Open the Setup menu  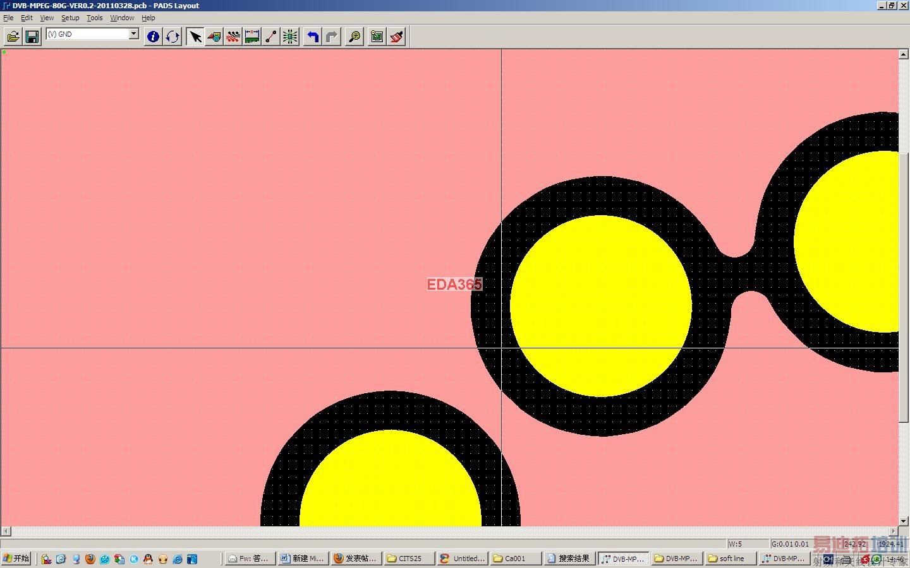coord(70,18)
